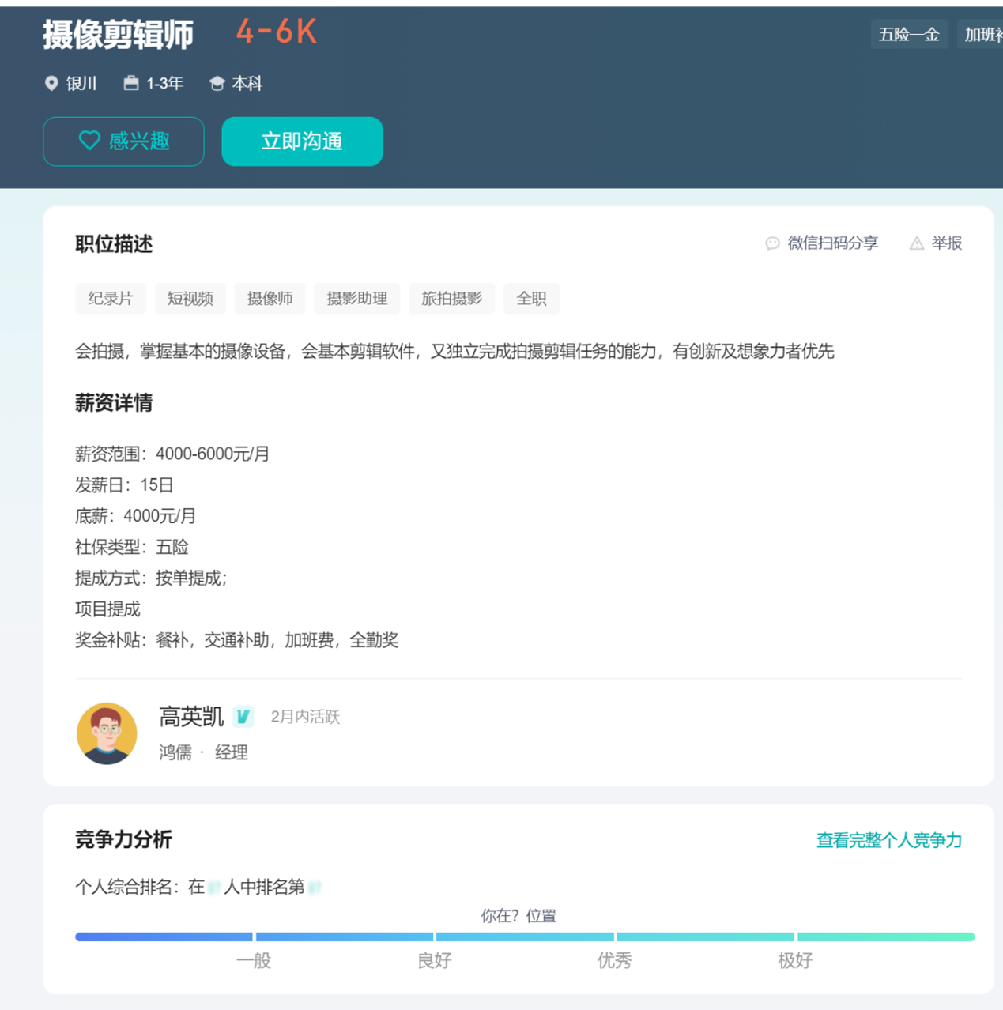Click the 摄像师 tag
This screenshot has width=1003, height=1010.
[270, 299]
